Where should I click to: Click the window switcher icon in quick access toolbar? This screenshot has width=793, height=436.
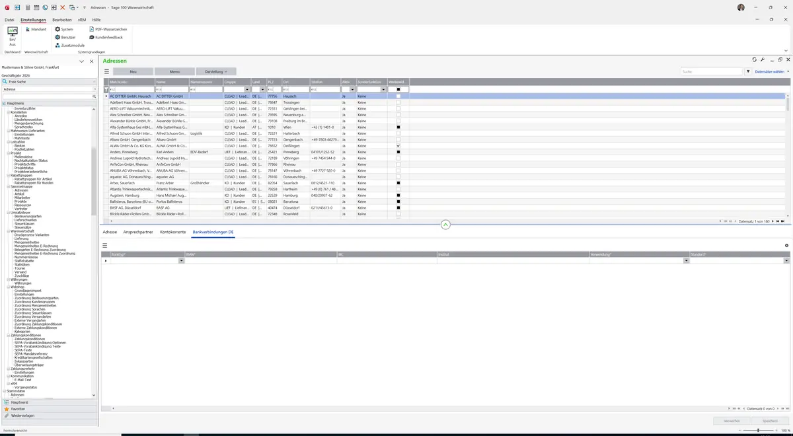72,7
